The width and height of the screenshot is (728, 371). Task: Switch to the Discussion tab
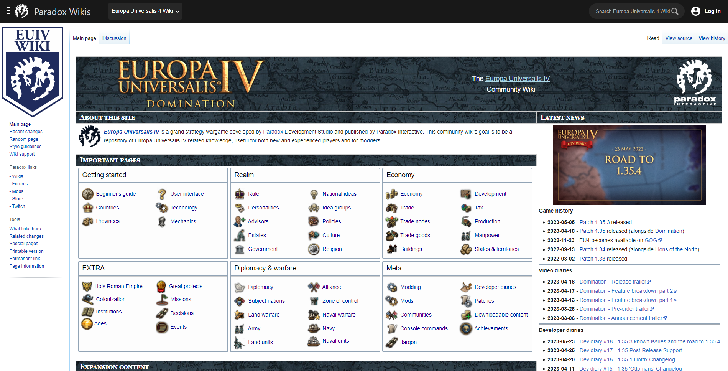coord(114,38)
